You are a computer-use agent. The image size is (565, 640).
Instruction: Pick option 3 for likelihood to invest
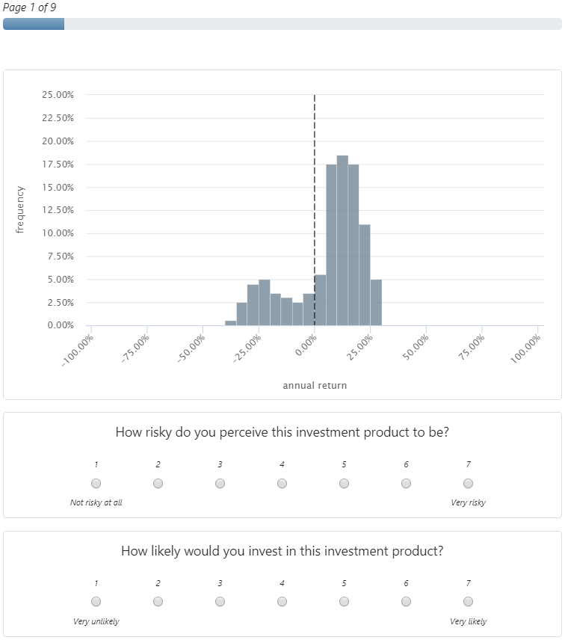click(x=220, y=601)
